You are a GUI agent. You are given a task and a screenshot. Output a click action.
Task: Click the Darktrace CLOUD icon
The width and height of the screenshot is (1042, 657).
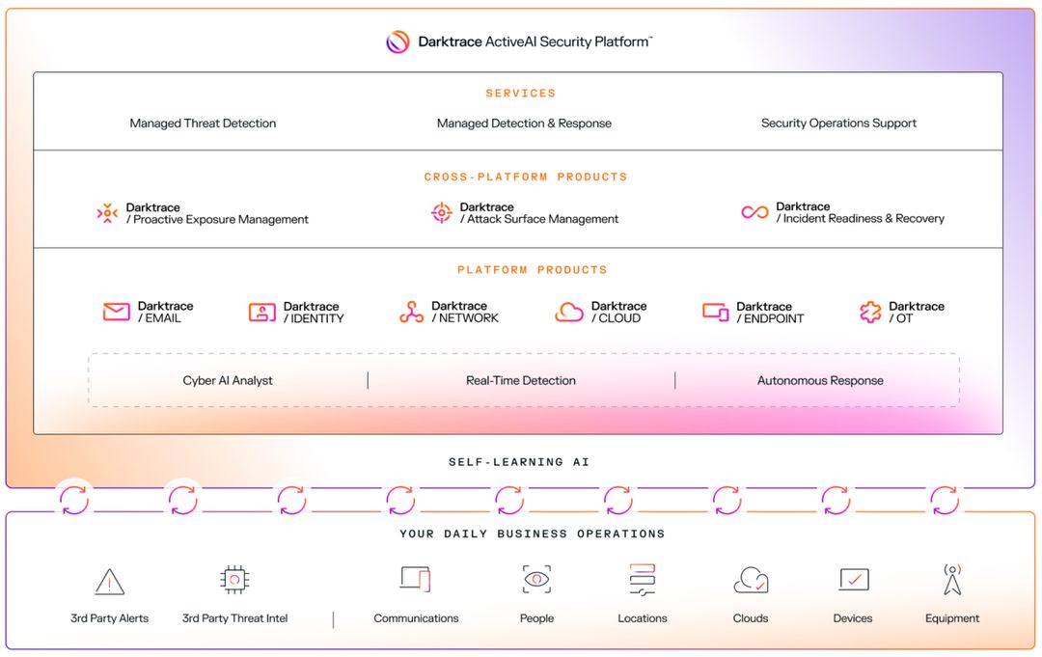click(x=568, y=311)
